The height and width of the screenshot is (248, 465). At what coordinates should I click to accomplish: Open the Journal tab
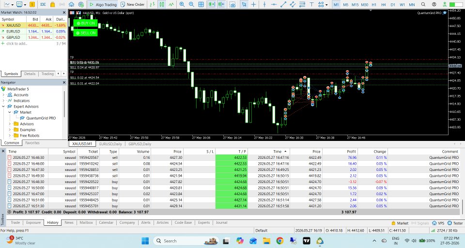pyautogui.click(x=221, y=222)
